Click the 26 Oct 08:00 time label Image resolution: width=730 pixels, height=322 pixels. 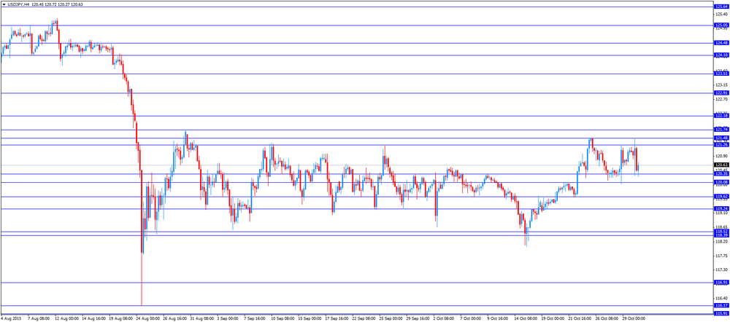[607, 319]
